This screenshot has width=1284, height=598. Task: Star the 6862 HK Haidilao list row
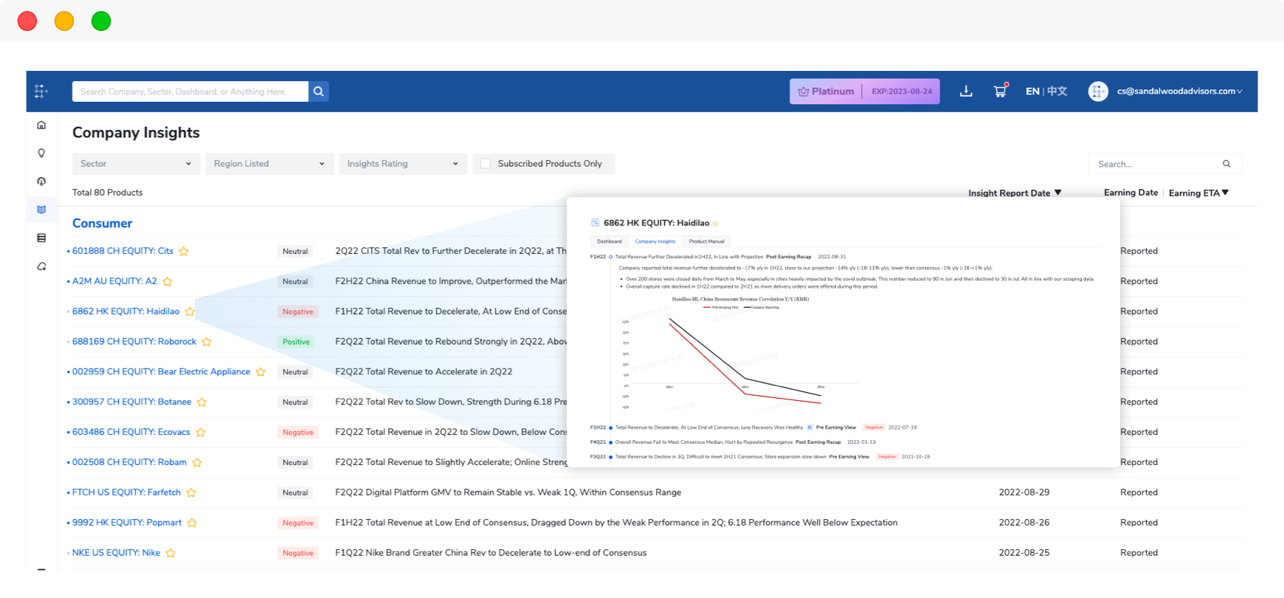tap(190, 312)
